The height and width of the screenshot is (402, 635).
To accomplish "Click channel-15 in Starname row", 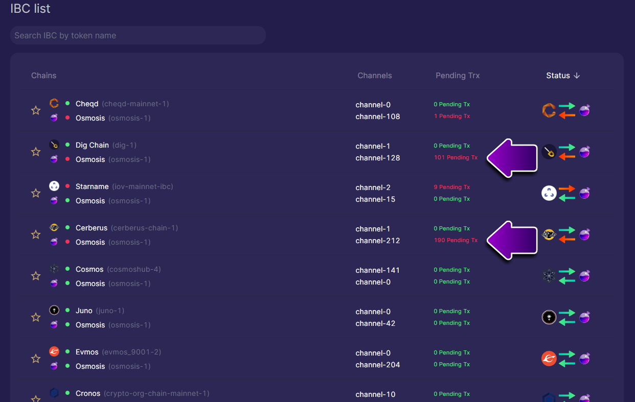I will pyautogui.click(x=376, y=199).
